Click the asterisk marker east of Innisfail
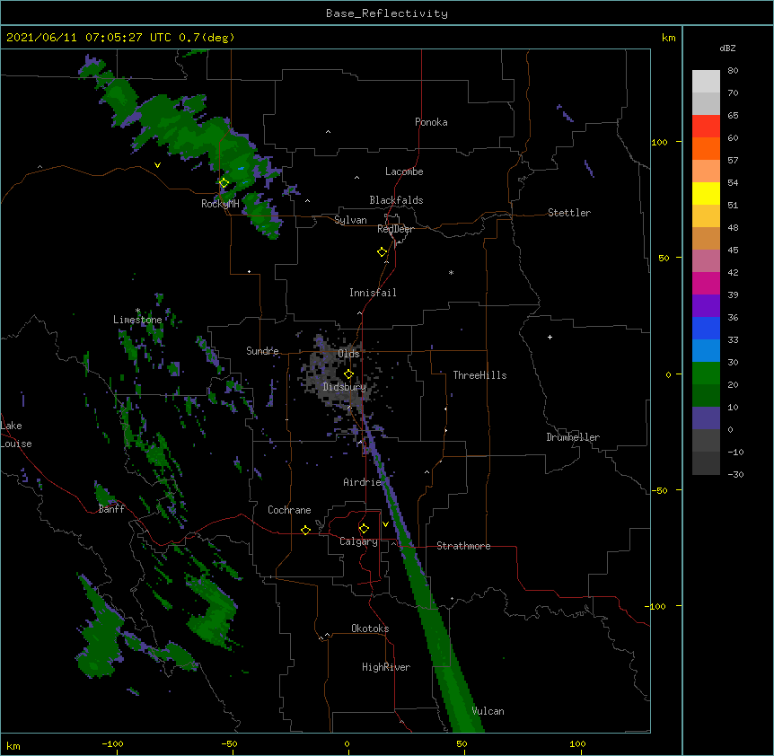Screen dimensions: 774x756 (451, 272)
